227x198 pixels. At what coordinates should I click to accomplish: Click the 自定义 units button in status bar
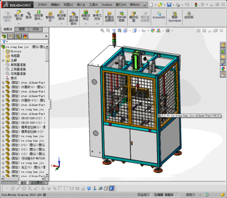(x=190, y=195)
